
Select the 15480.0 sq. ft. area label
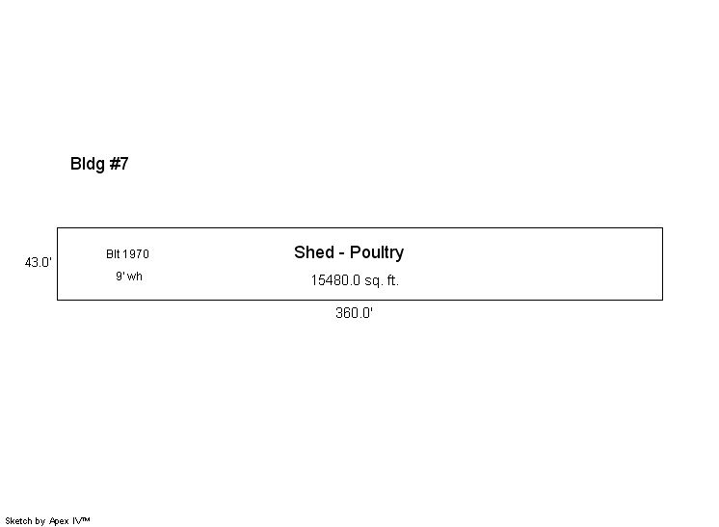[354, 280]
